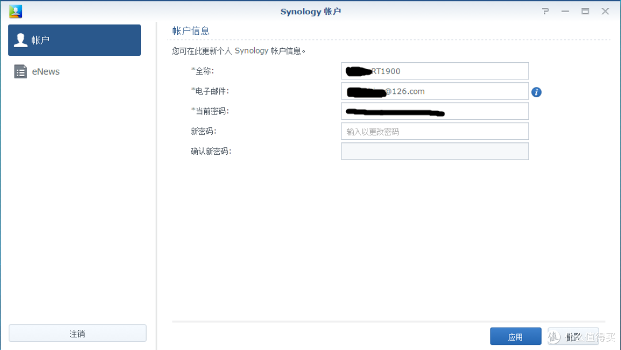The image size is (621, 350).
Task: Click the 帐户信息 section heading
Action: [190, 31]
